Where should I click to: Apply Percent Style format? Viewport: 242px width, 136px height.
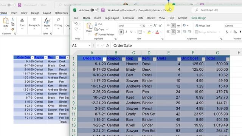pos(235,32)
